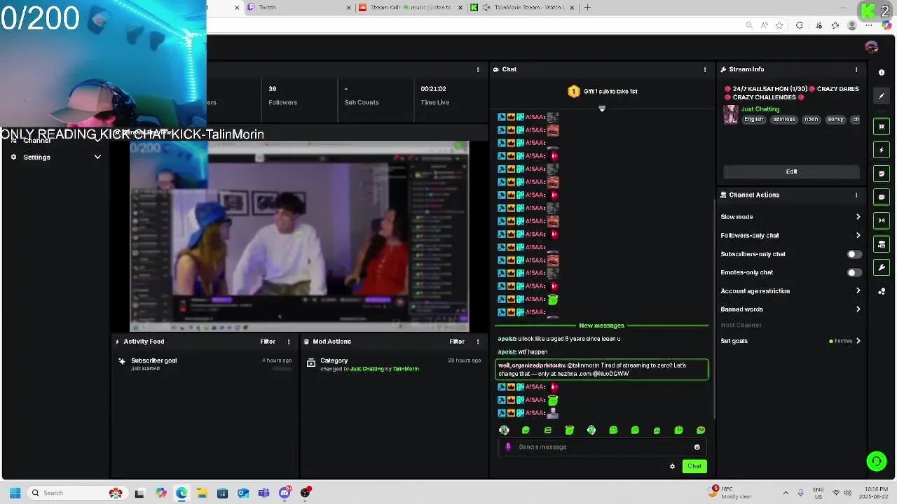Insert the first quick emote in chat row
Image resolution: width=897 pixels, height=504 pixels.
[x=504, y=430]
